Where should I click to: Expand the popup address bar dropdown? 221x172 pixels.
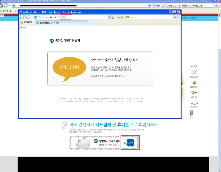click(109, 17)
